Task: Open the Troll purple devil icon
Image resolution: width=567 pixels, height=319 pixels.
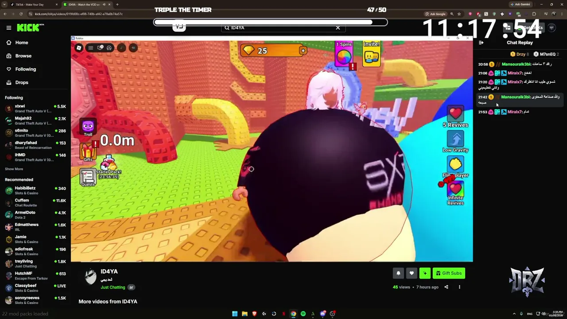Action: pyautogui.click(x=88, y=128)
